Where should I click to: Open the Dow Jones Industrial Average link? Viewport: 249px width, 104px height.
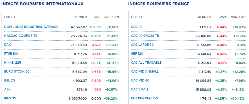click(x=31, y=27)
